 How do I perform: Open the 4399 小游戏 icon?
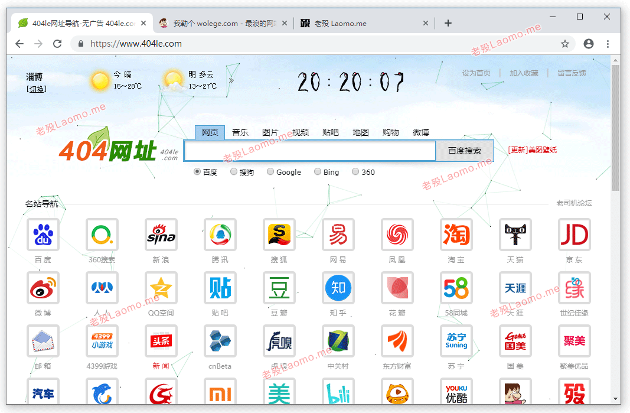tap(102, 340)
